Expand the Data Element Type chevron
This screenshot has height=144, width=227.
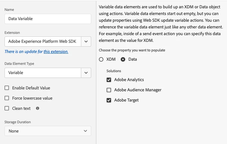point(86,73)
